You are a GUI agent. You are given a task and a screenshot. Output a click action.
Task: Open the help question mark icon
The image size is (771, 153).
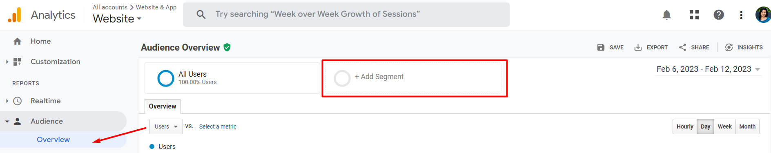pyautogui.click(x=719, y=15)
